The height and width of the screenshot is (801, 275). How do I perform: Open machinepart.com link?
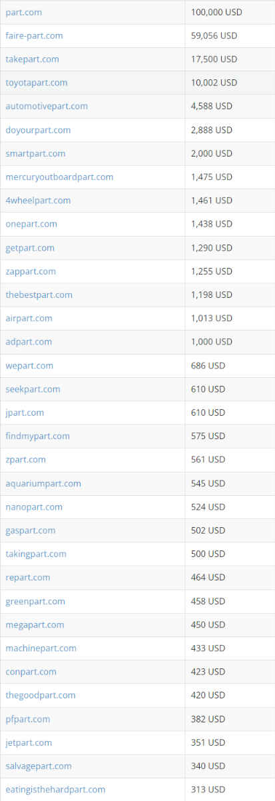click(x=41, y=648)
